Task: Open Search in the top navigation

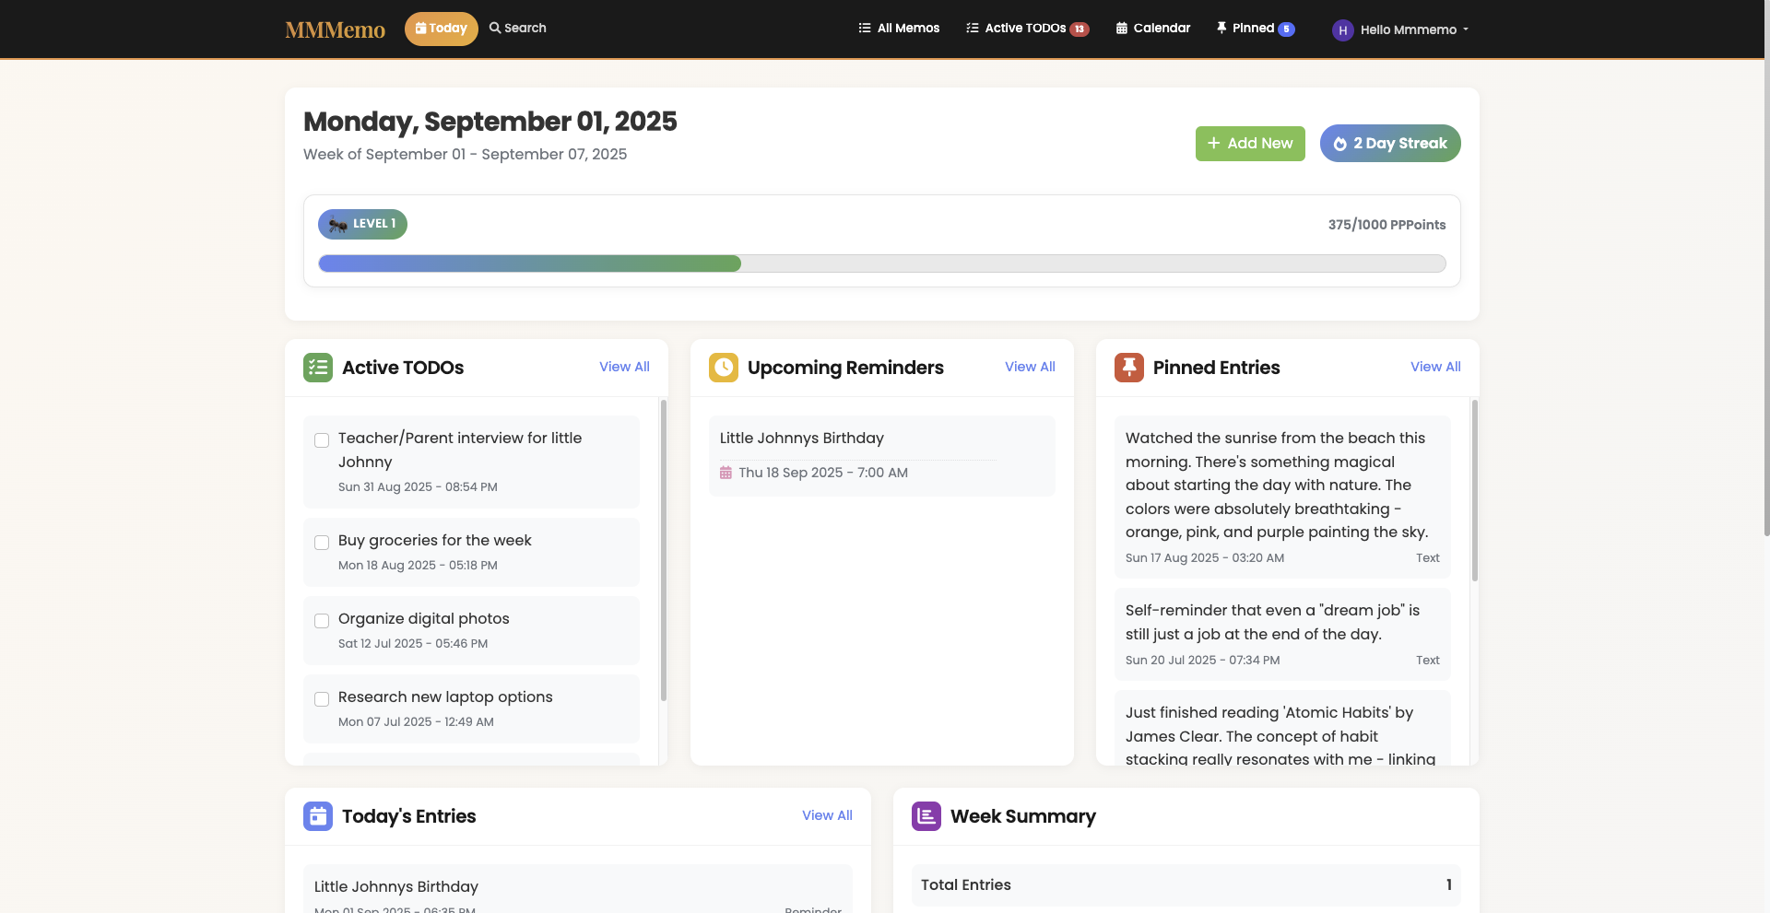Action: tap(518, 29)
